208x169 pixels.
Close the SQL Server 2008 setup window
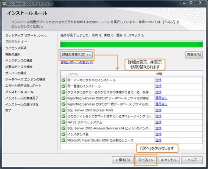pyautogui.click(x=200, y=3)
